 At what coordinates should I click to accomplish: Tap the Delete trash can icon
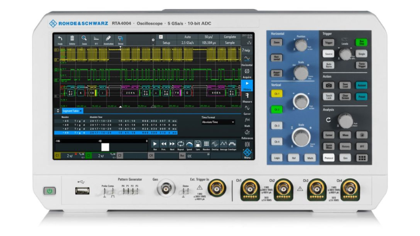[72, 39]
